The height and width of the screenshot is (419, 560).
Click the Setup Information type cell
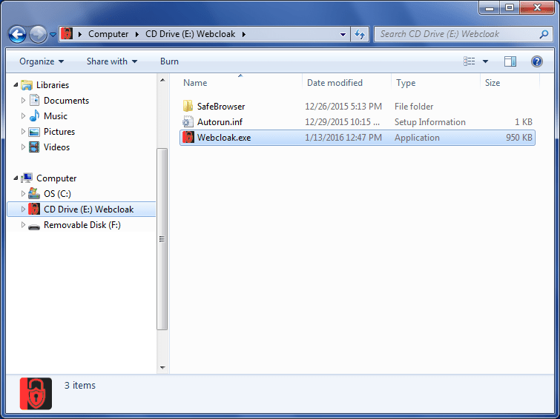(430, 122)
